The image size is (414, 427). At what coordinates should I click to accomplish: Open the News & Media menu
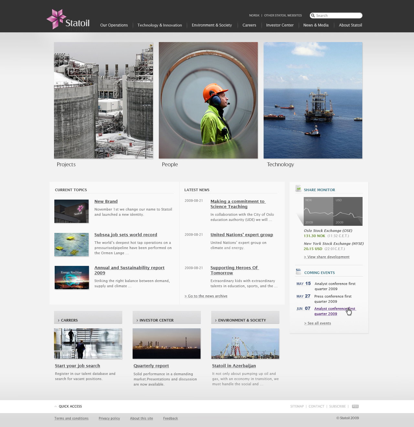click(x=316, y=25)
